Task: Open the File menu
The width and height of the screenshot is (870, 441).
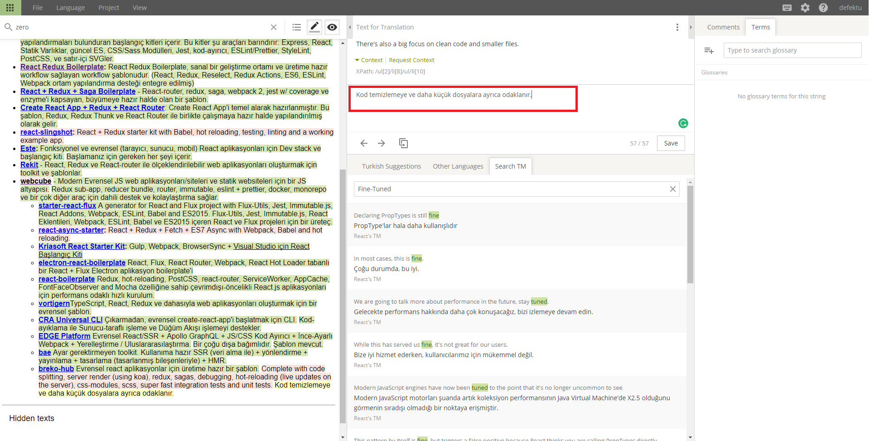Action: (x=38, y=8)
